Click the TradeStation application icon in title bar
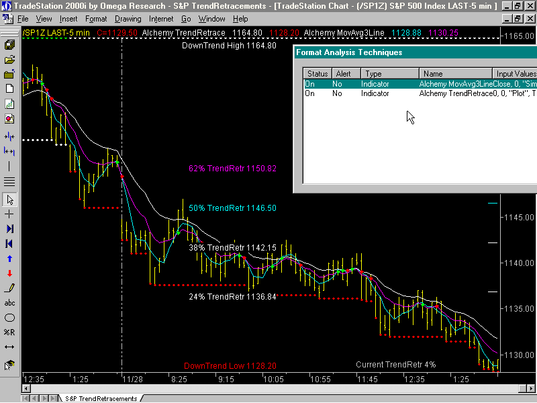This screenshot has height=403, width=537. click(7, 6)
